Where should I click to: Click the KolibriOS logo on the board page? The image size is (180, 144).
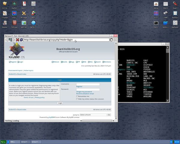click(x=16, y=50)
